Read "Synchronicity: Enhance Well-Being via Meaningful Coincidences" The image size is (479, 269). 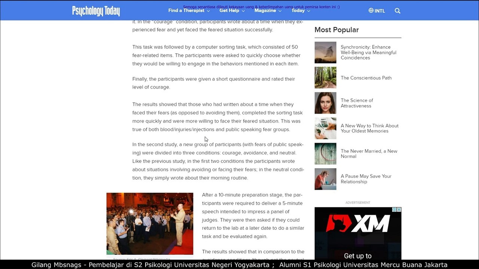pyautogui.click(x=369, y=52)
